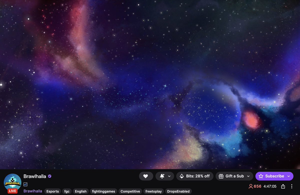Select the English tag
Screen dimensions: 300x195
[81, 191]
